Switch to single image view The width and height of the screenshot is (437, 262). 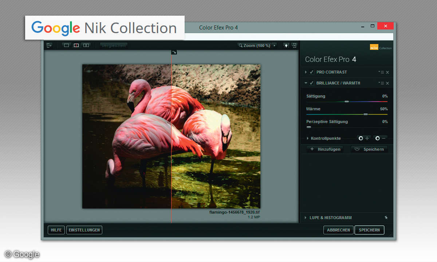[x=66, y=45]
